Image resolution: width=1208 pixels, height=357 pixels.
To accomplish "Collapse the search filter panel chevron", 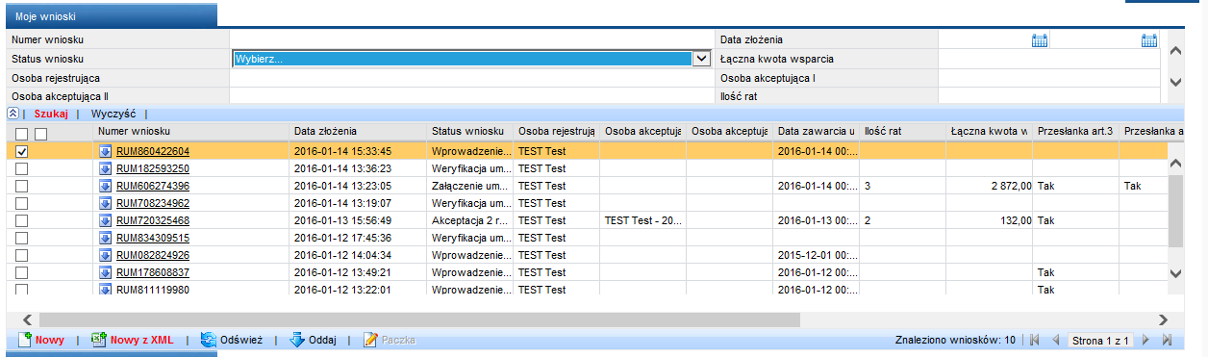I will point(13,113).
